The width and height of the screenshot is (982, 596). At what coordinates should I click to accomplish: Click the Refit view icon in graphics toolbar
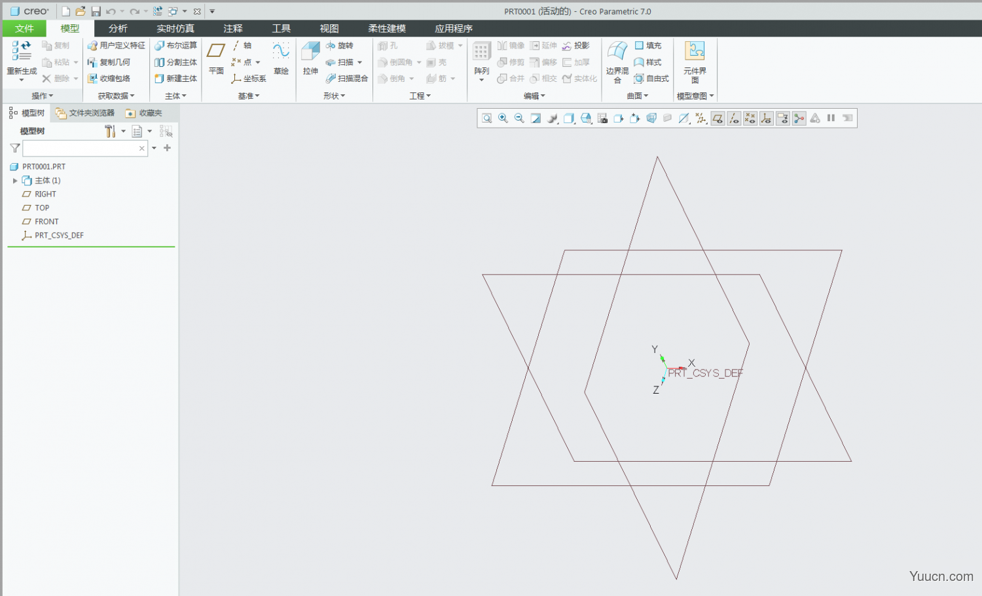pos(487,119)
